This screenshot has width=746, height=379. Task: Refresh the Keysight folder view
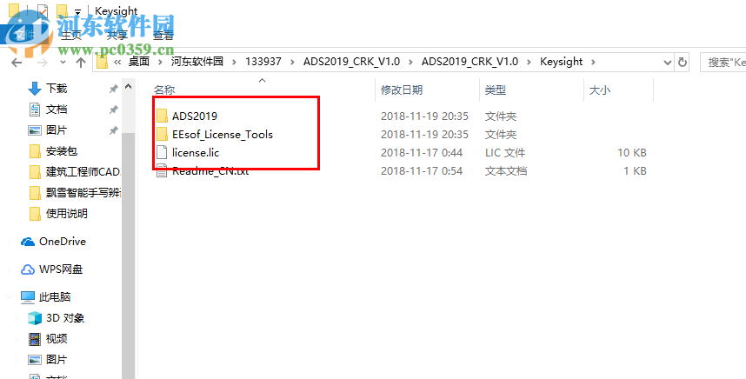[x=683, y=63]
